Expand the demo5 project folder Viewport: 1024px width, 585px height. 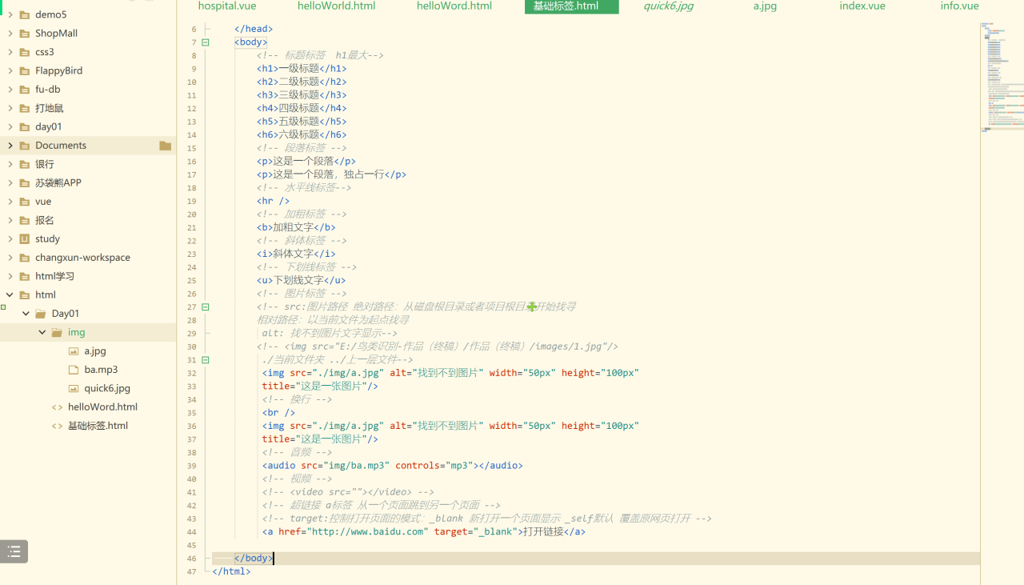click(10, 14)
